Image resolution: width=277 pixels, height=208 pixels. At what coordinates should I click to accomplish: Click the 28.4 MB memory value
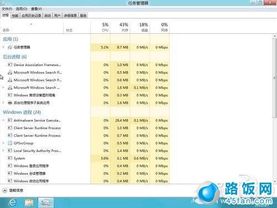coord(121,120)
